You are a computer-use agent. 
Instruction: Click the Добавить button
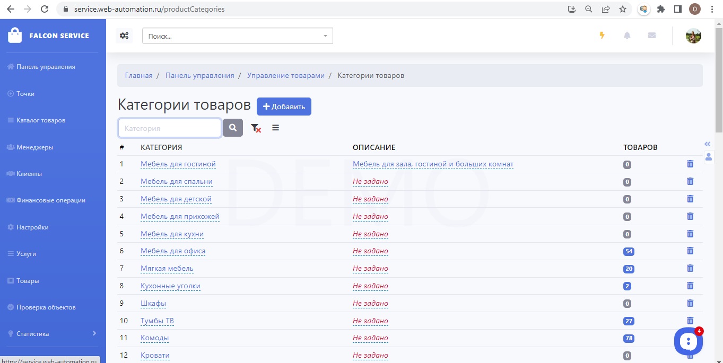[284, 107]
